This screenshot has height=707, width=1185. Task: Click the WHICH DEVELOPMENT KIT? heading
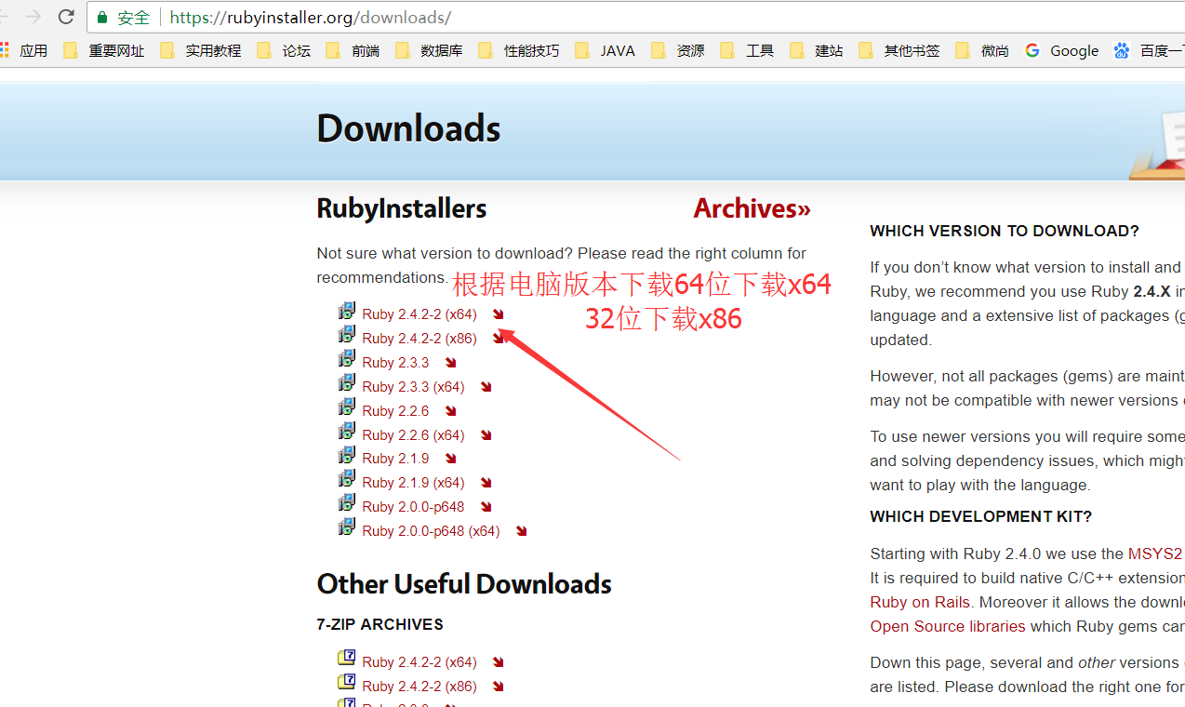tap(980, 516)
